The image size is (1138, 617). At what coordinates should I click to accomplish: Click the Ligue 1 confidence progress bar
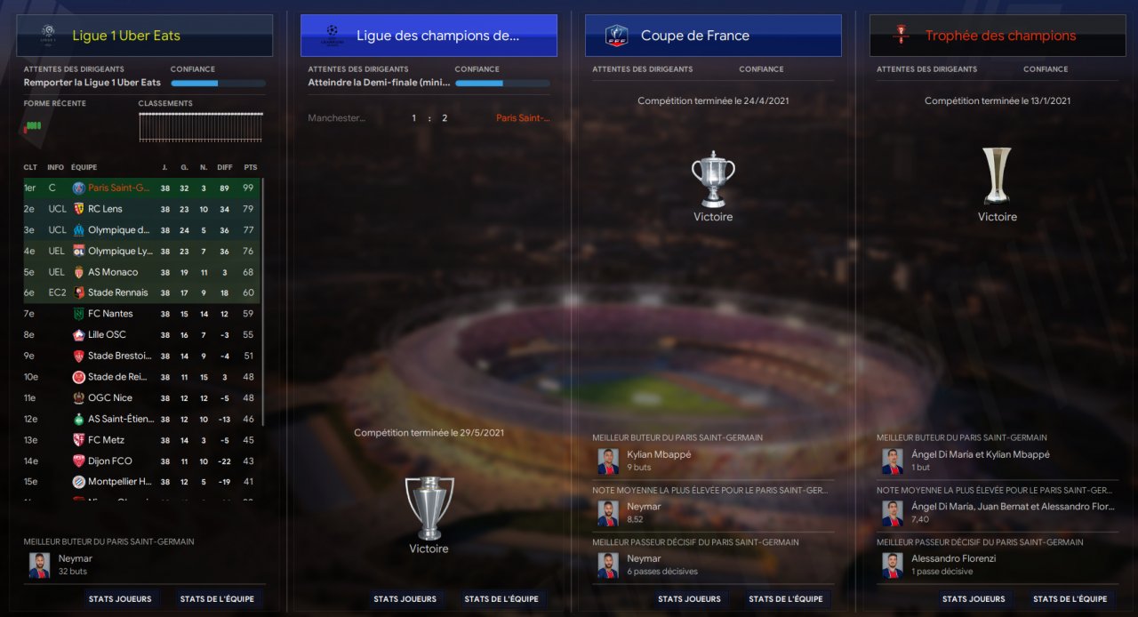click(218, 84)
